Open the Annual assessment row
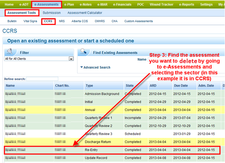Image resolution: width=225 pixels, height=163 pixels. pyautogui.click(x=114, y=110)
